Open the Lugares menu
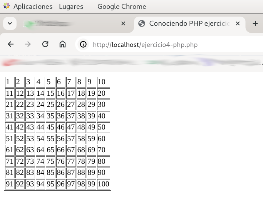This screenshot has height=201, width=263. coord(71,7)
